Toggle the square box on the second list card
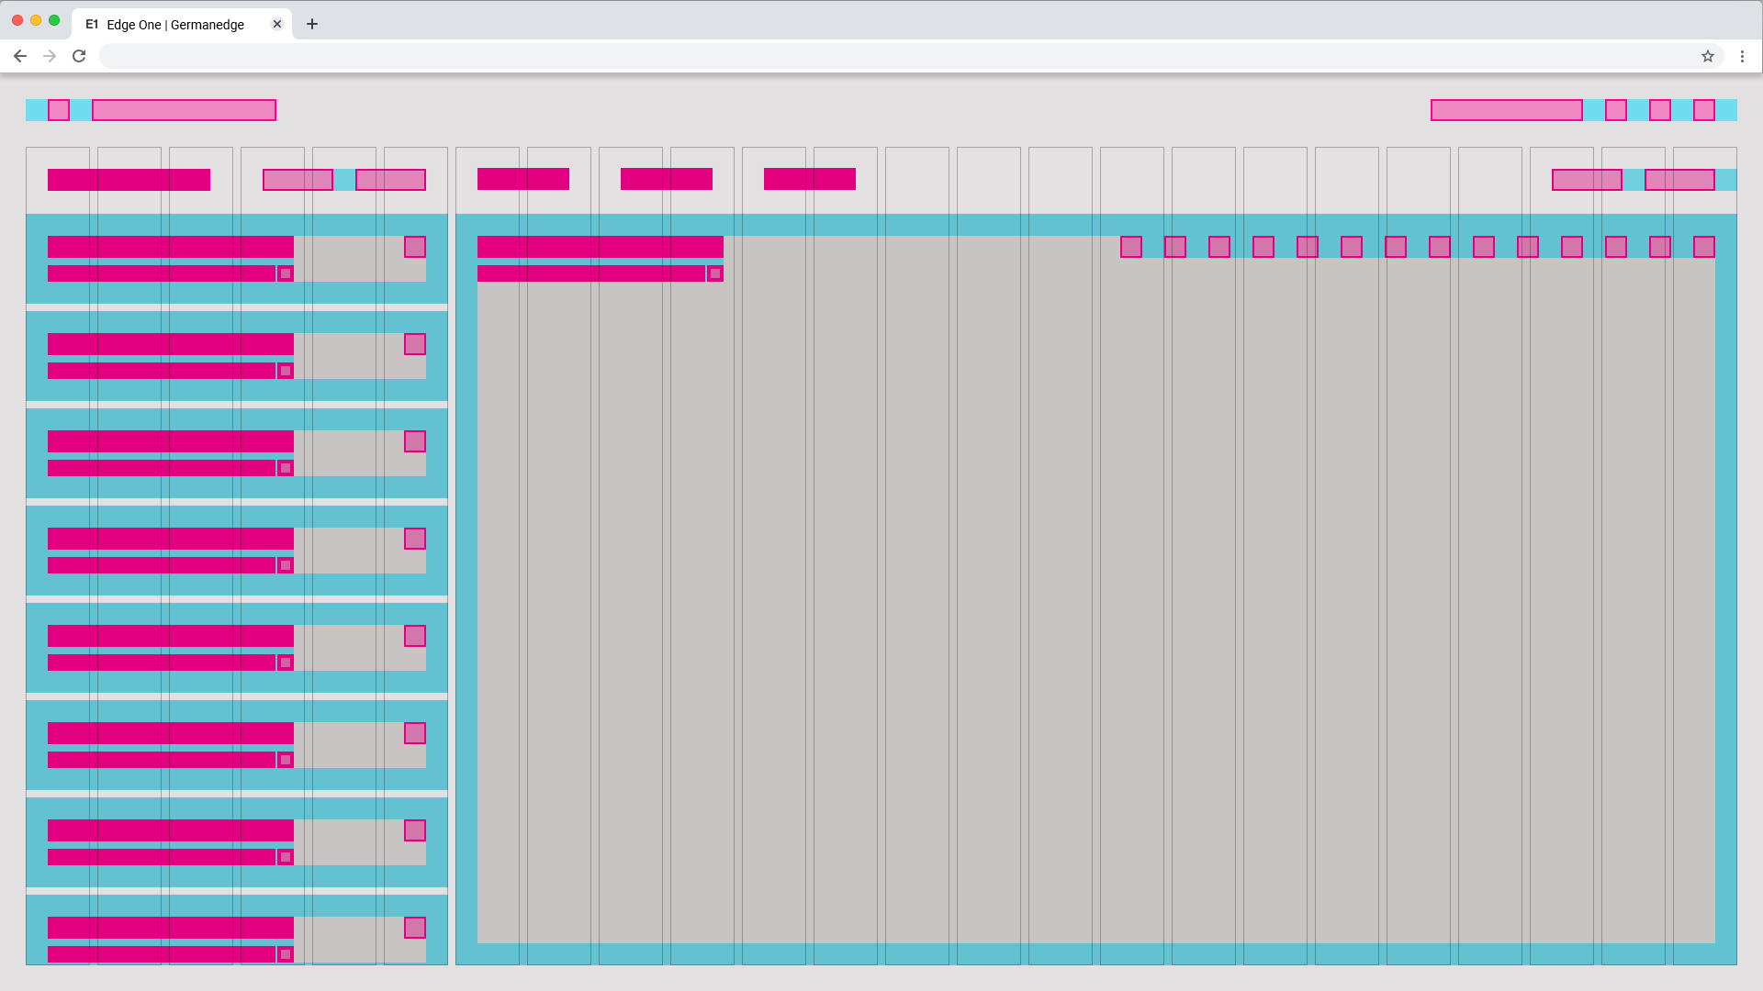1763x991 pixels. pyautogui.click(x=415, y=344)
